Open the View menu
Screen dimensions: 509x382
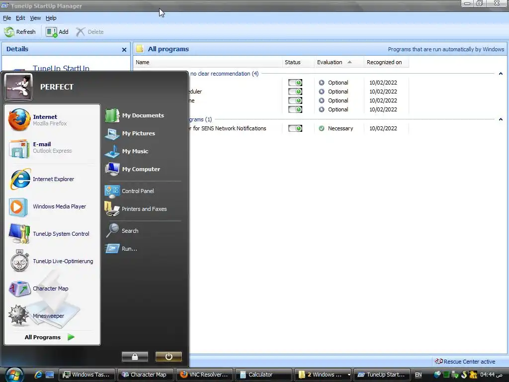pyautogui.click(x=35, y=18)
